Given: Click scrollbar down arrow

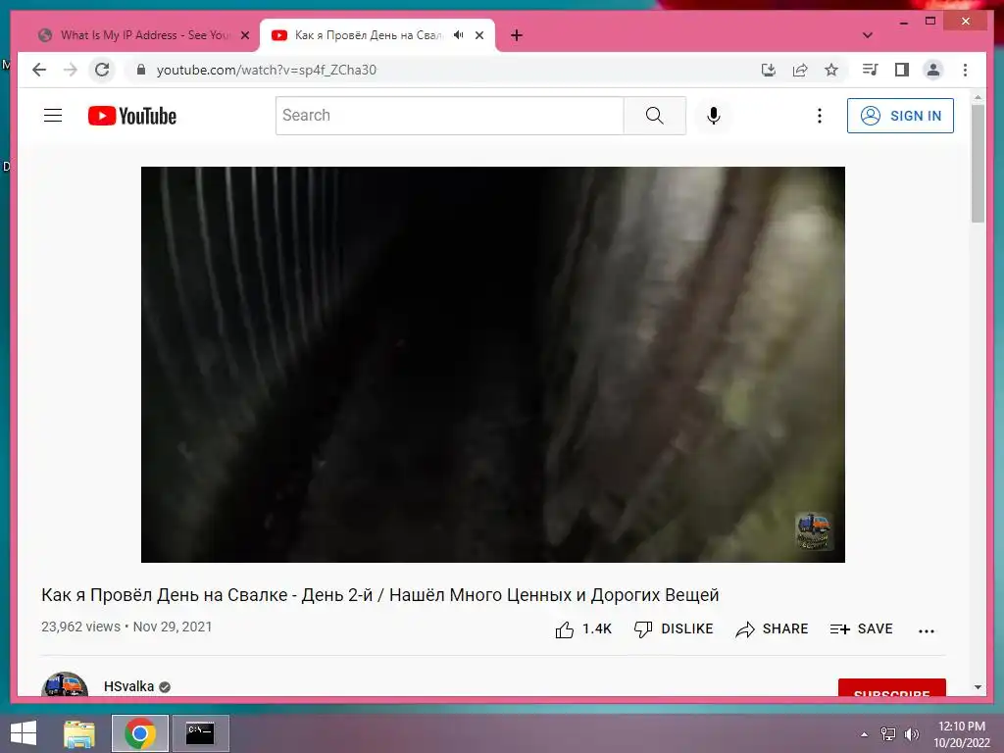Looking at the screenshot, I should click(x=978, y=687).
